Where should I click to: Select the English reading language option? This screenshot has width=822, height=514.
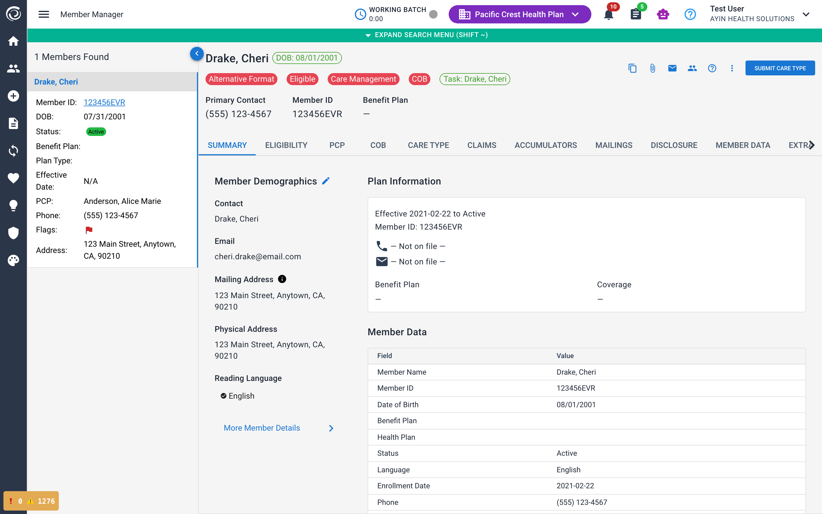click(237, 396)
